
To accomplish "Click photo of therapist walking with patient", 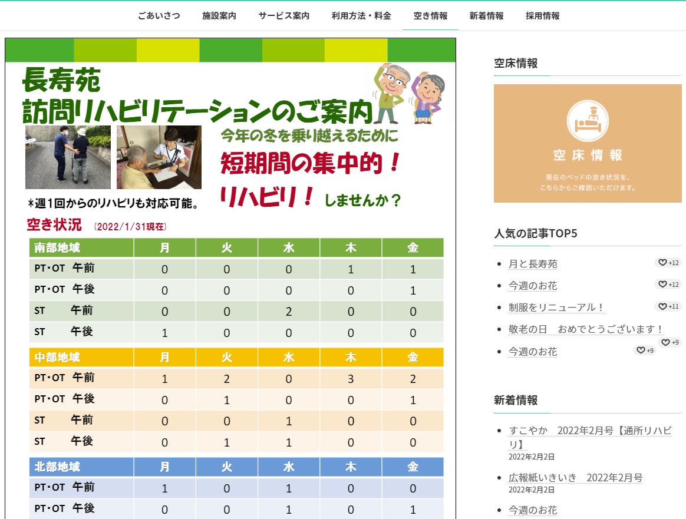I will [x=68, y=157].
